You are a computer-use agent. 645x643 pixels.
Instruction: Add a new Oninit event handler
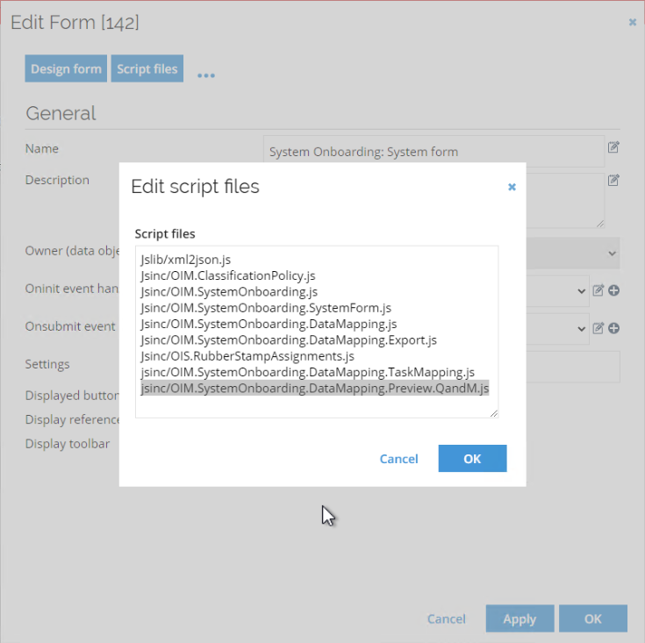pos(613,290)
